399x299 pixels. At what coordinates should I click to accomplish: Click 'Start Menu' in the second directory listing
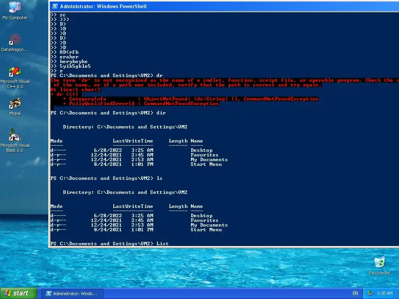click(206, 230)
